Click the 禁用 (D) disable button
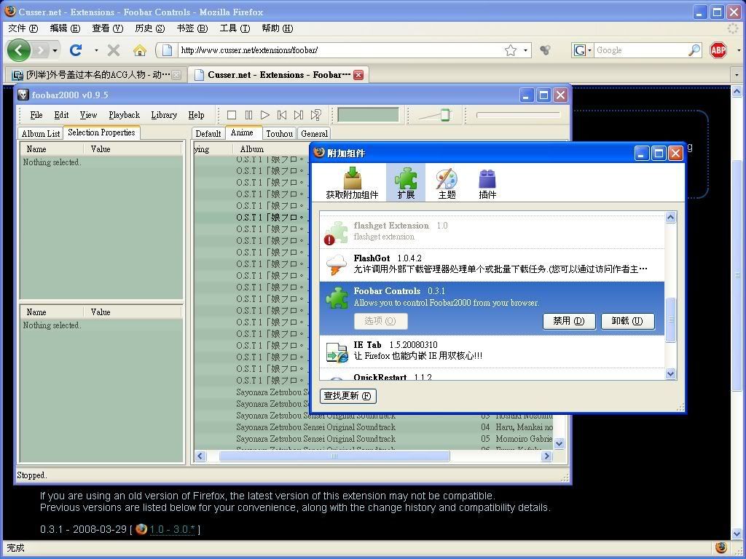The width and height of the screenshot is (746, 559). click(x=569, y=321)
